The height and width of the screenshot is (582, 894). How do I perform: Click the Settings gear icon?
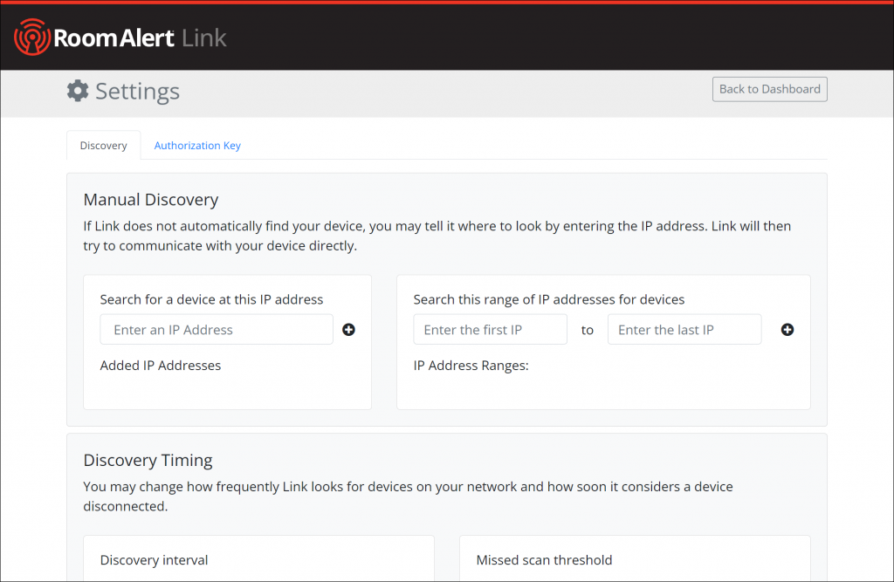pyautogui.click(x=77, y=90)
